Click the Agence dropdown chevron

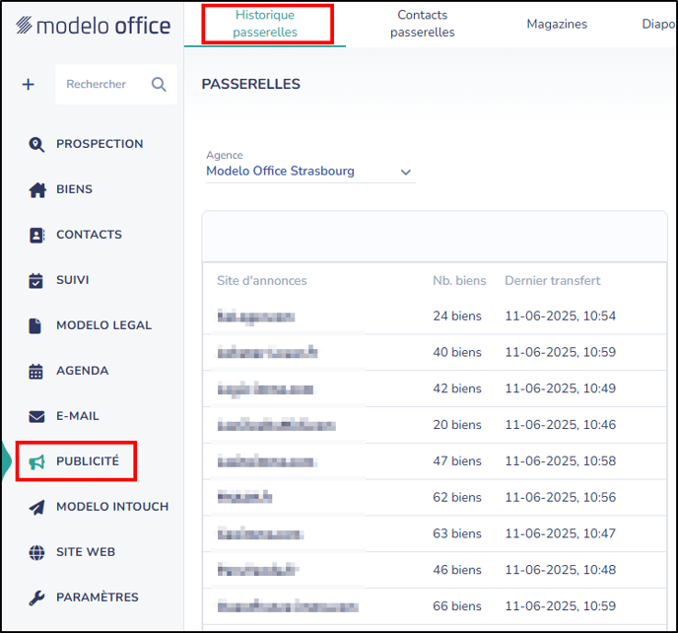[406, 173]
